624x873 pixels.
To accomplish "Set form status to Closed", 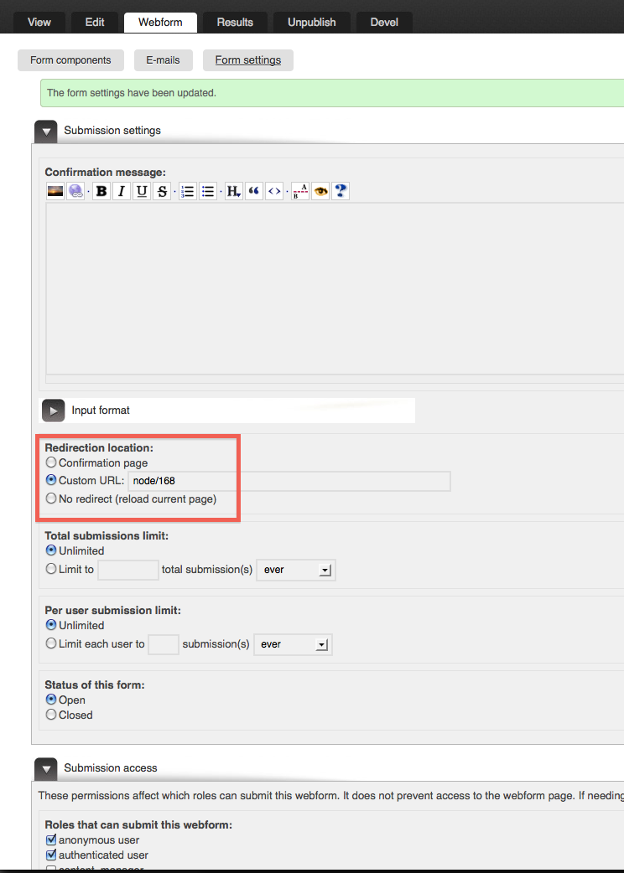I will 51,715.
